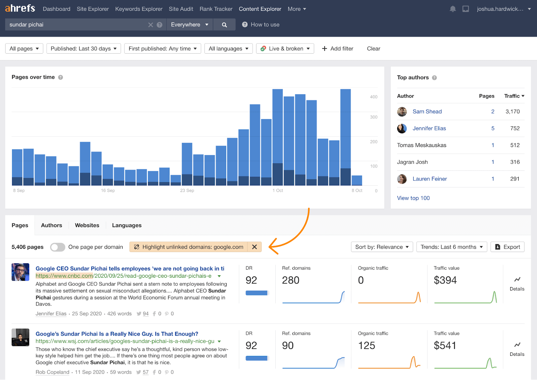Screen dimensions: 537x380
Task: Toggle One page per domain switch
Action: (x=57, y=247)
